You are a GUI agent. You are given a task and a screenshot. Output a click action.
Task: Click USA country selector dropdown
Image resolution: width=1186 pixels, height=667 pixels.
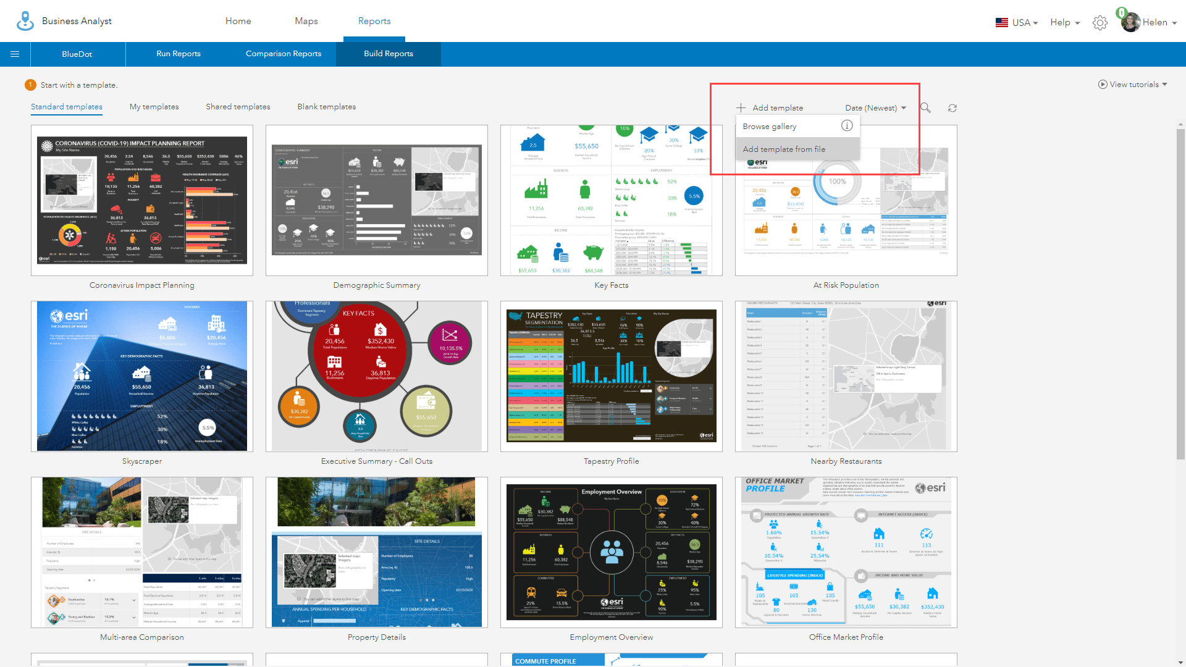point(1016,22)
